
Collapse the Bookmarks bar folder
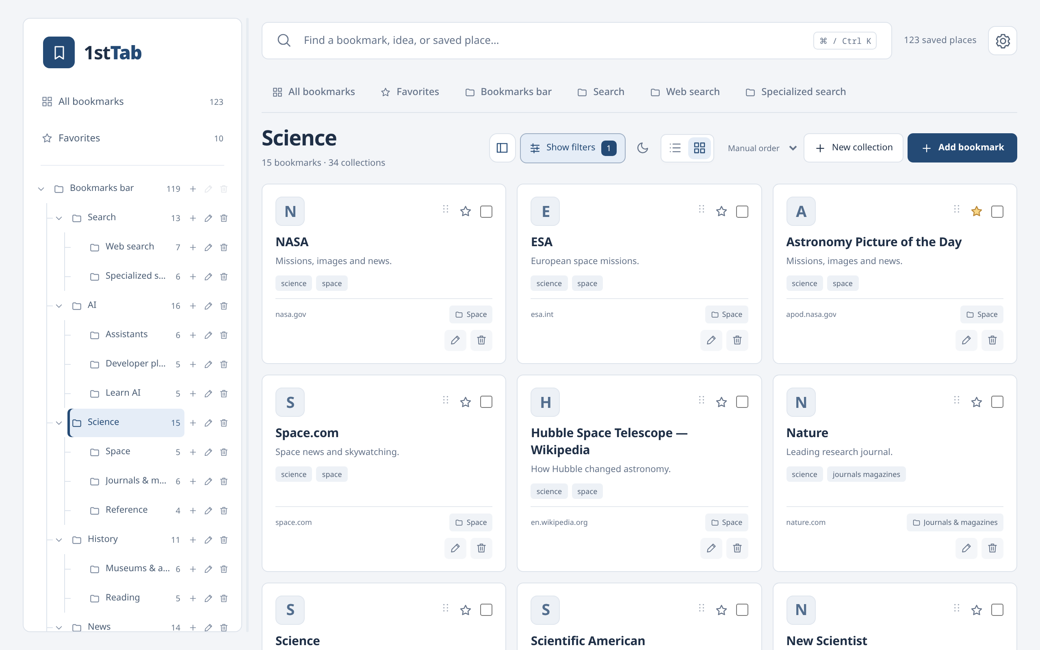pos(41,189)
